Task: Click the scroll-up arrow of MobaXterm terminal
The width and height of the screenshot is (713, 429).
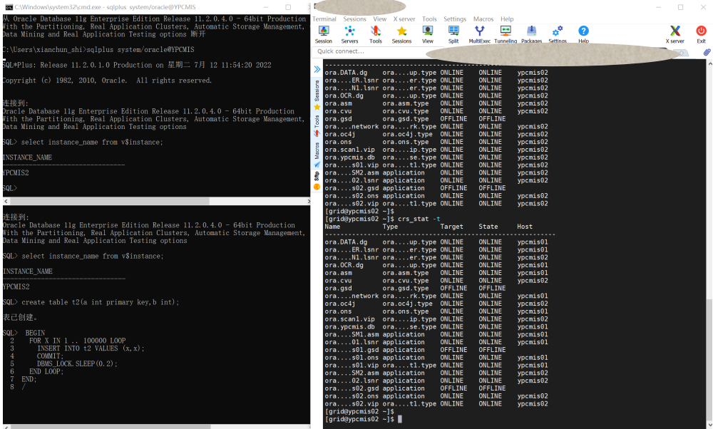Action: [x=710, y=63]
